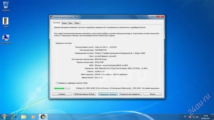Click the AMD Athlon processor value
Screen dimensions: 214x120
[x=121, y=69]
